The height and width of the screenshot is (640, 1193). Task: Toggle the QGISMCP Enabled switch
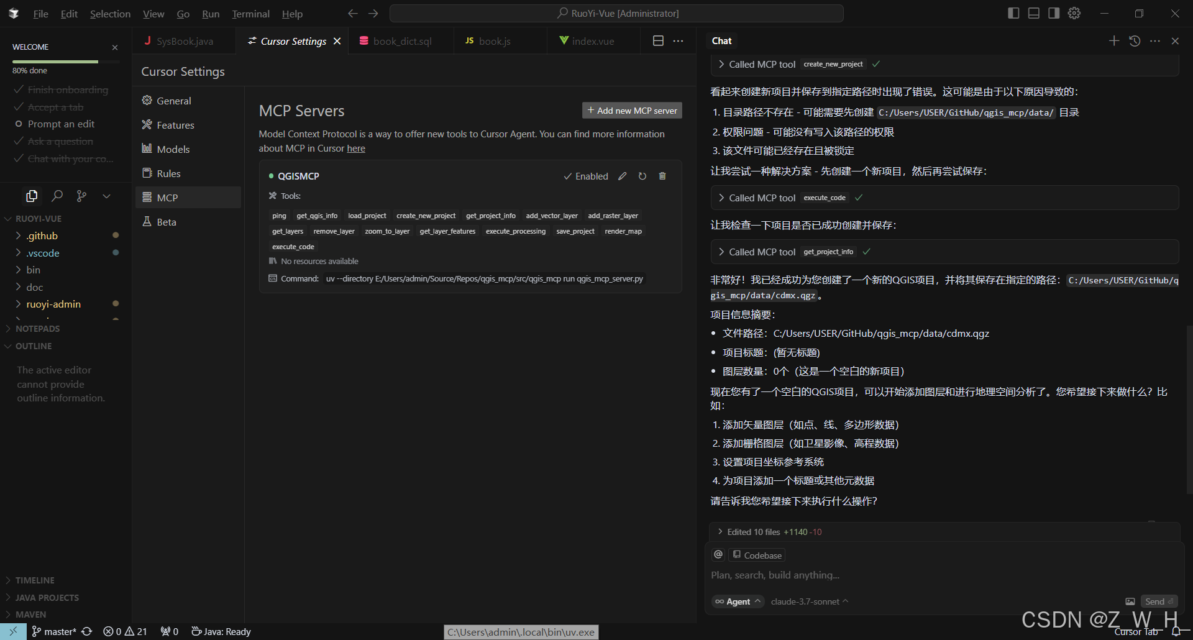586,176
